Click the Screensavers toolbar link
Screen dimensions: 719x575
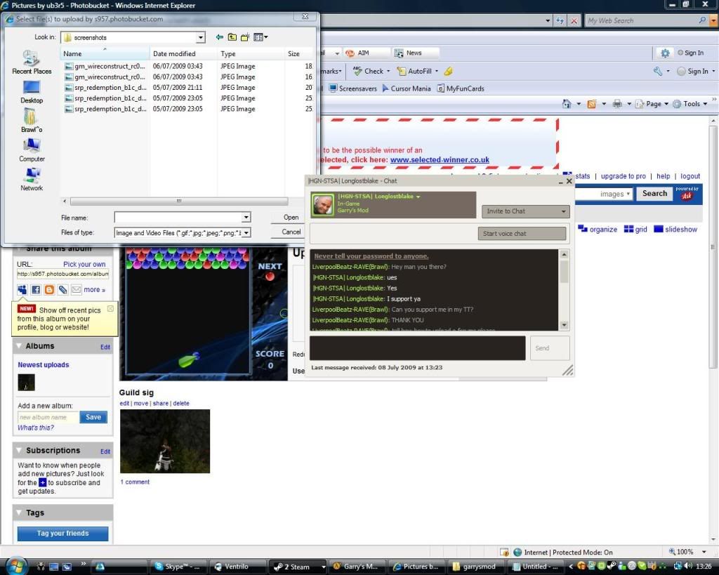pyautogui.click(x=353, y=88)
